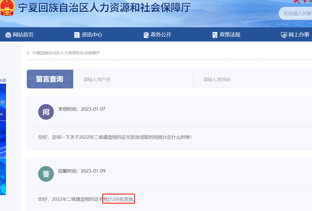The width and height of the screenshot is (312, 211).
Task: Click the 资讯中心 news icon
Action: 77,34
